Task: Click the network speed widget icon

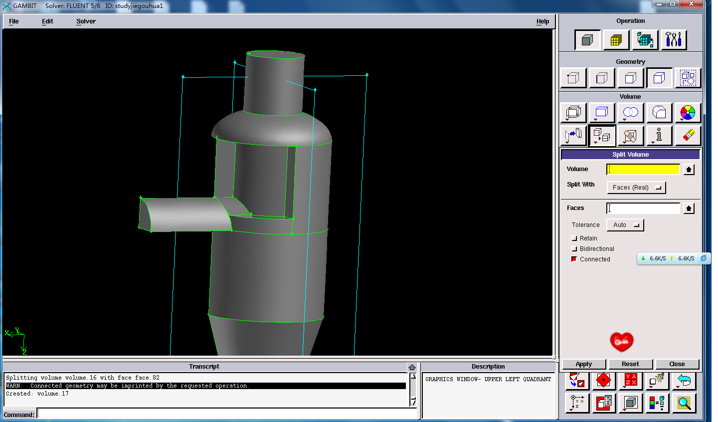Action: click(704, 258)
